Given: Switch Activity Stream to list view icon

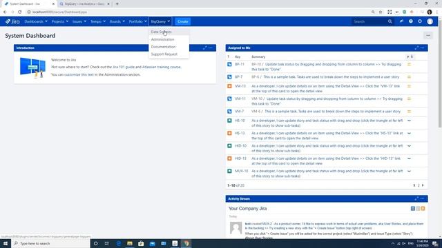Looking at the screenshot, I should pyautogui.click(x=418, y=208).
